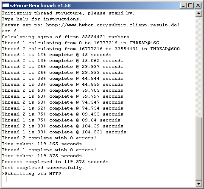
Task: Click the THREAD#46C thread assignment line
Action: click(81, 43)
